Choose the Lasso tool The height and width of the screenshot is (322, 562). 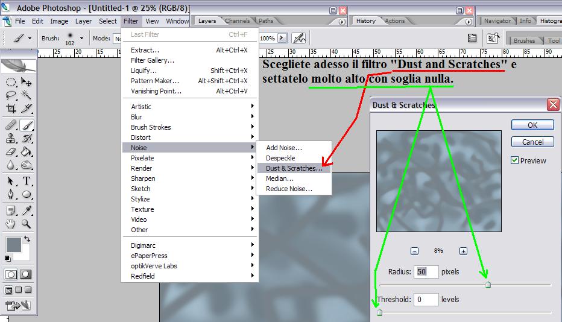pyautogui.click(x=11, y=95)
